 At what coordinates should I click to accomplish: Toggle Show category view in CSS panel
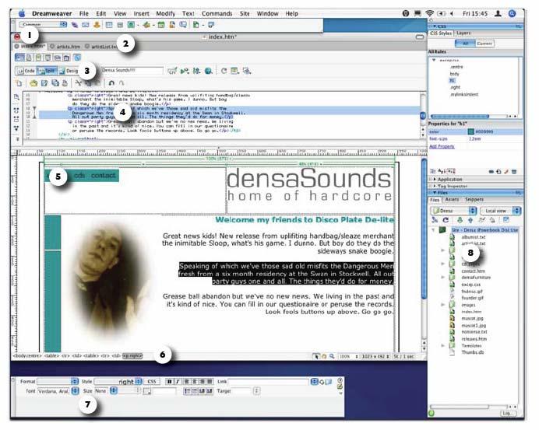coord(434,171)
